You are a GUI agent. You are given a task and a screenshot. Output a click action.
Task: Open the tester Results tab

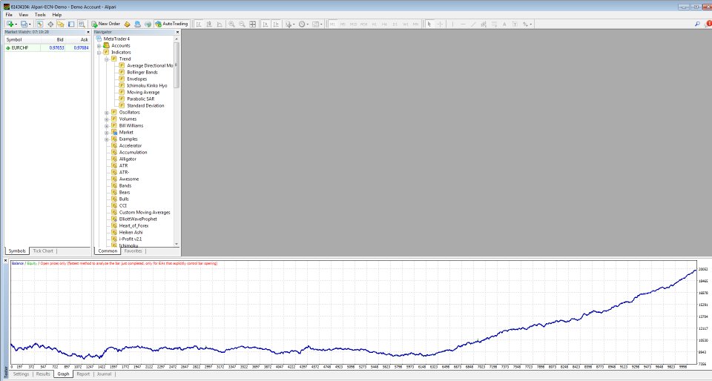pyautogui.click(x=43, y=374)
